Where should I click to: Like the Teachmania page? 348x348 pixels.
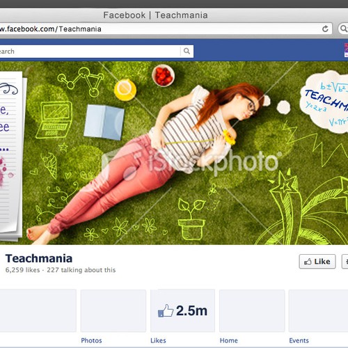tap(317, 262)
